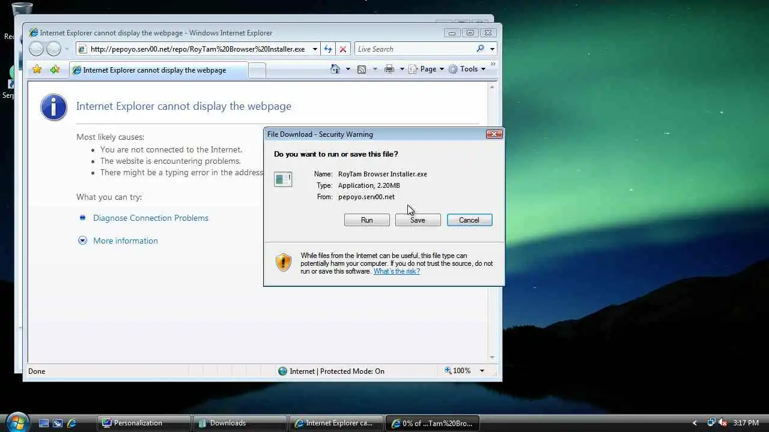The width and height of the screenshot is (769, 432).
Task: Click the blue info icon on error page
Action: tap(54, 107)
